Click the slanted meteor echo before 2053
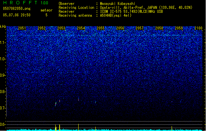206x131 pixels. pos(56,104)
